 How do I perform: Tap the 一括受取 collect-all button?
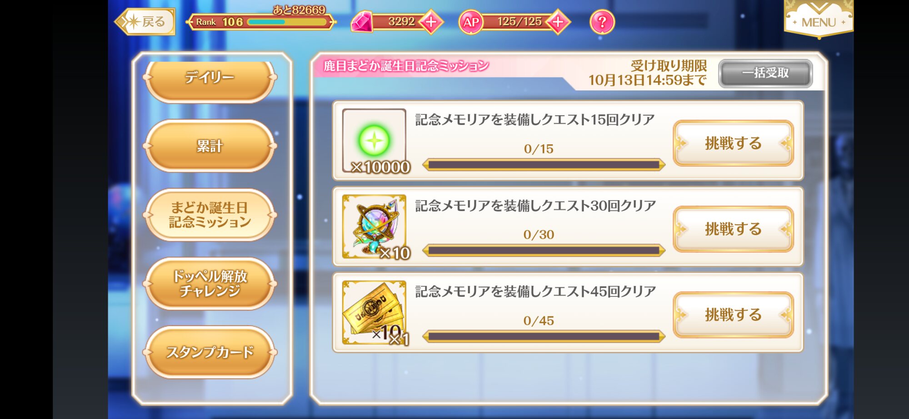[x=765, y=73]
